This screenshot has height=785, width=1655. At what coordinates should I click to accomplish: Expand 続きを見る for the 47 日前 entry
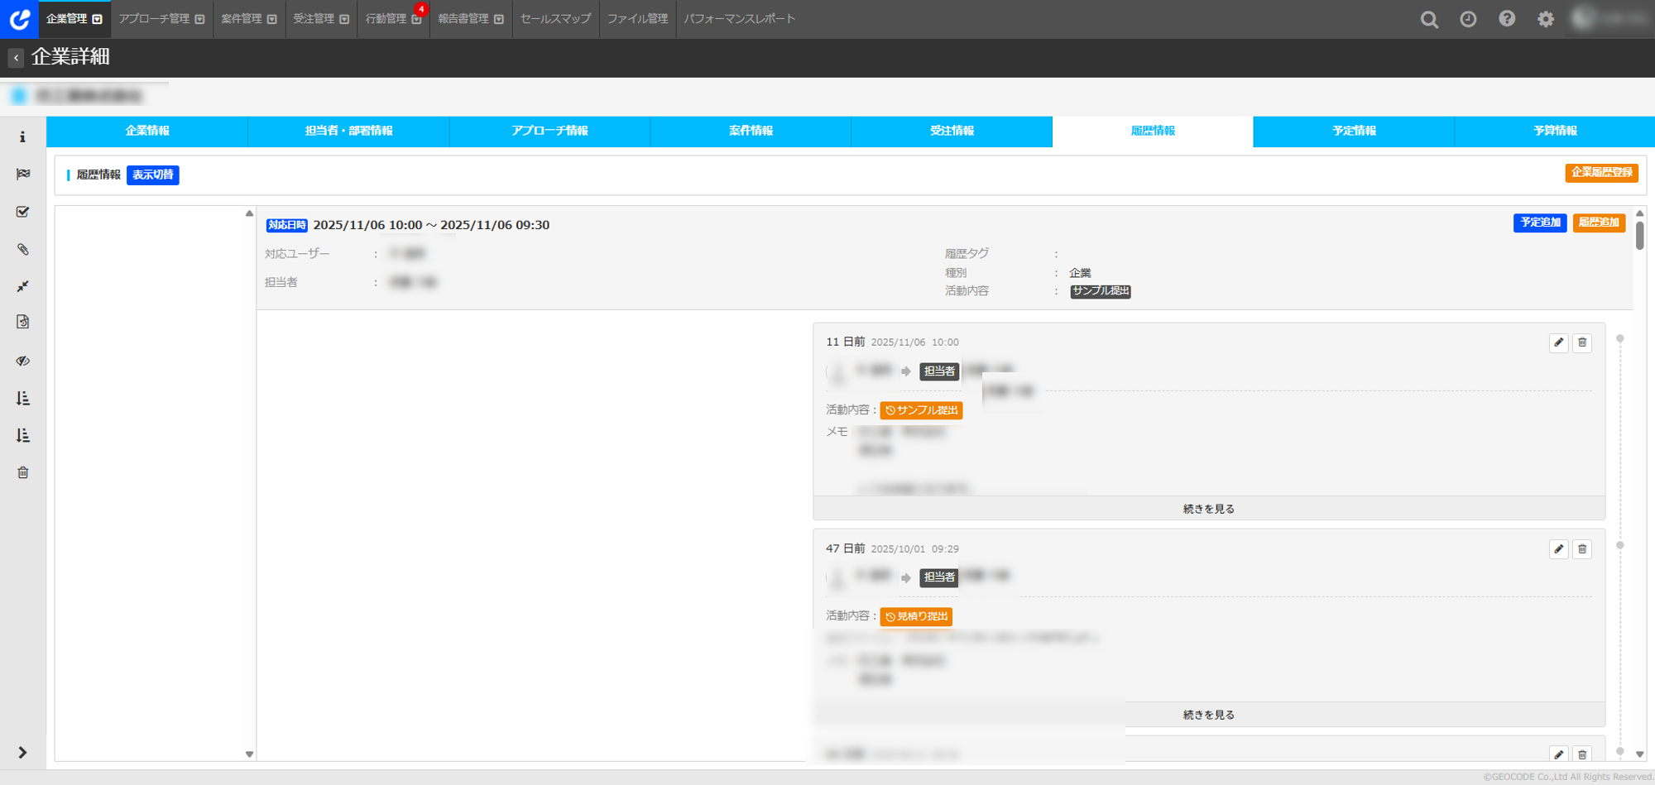(x=1209, y=715)
